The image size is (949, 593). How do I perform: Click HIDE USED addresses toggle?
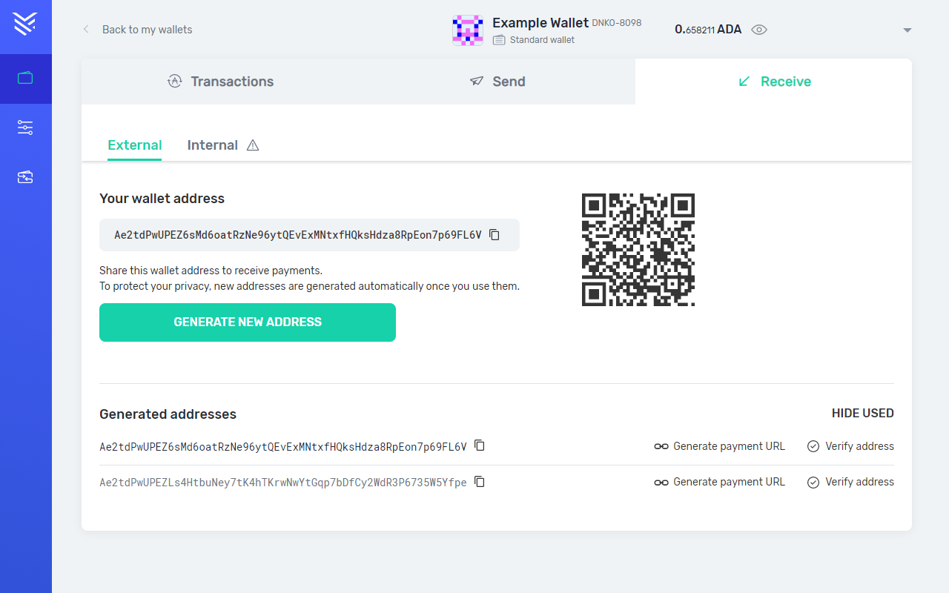863,414
